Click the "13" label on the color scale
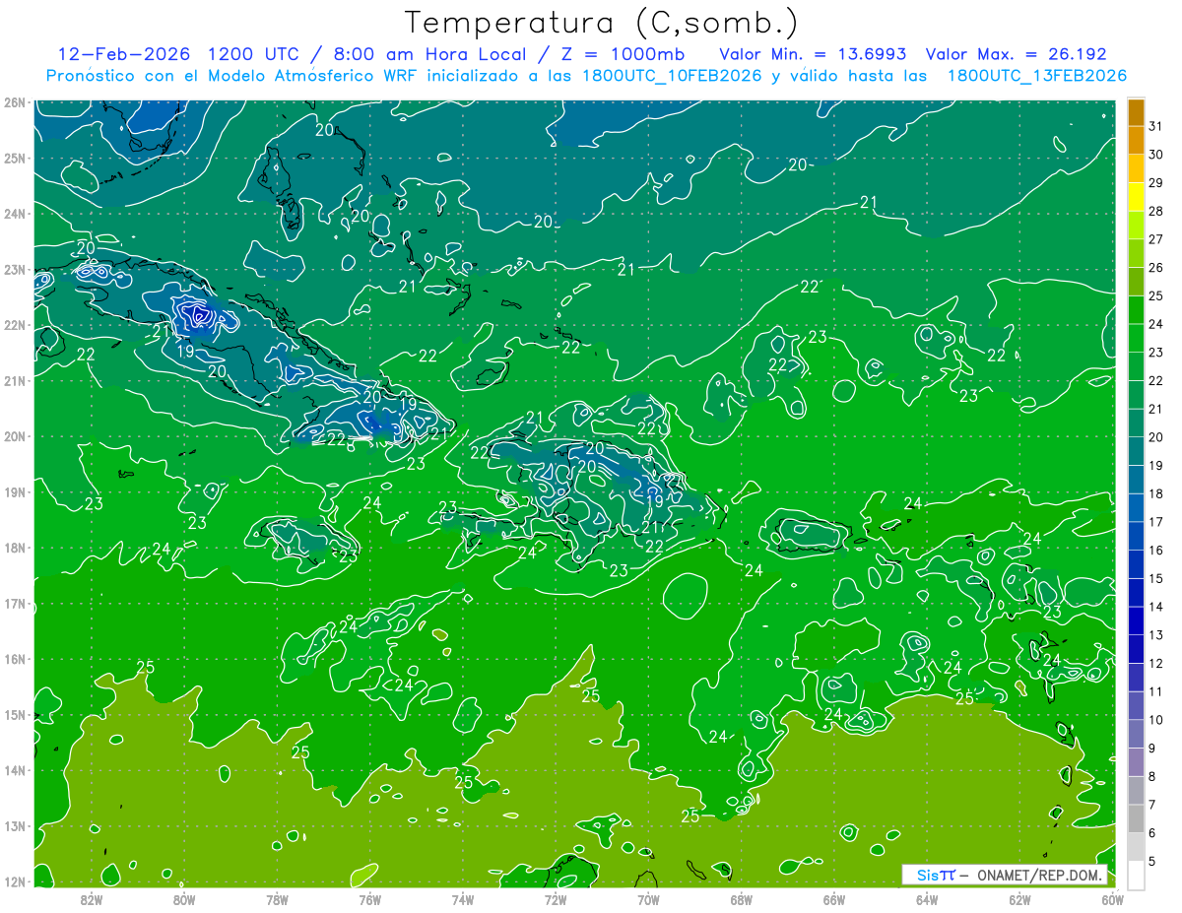Viewport: 1182px width, 913px height. pos(1156,635)
